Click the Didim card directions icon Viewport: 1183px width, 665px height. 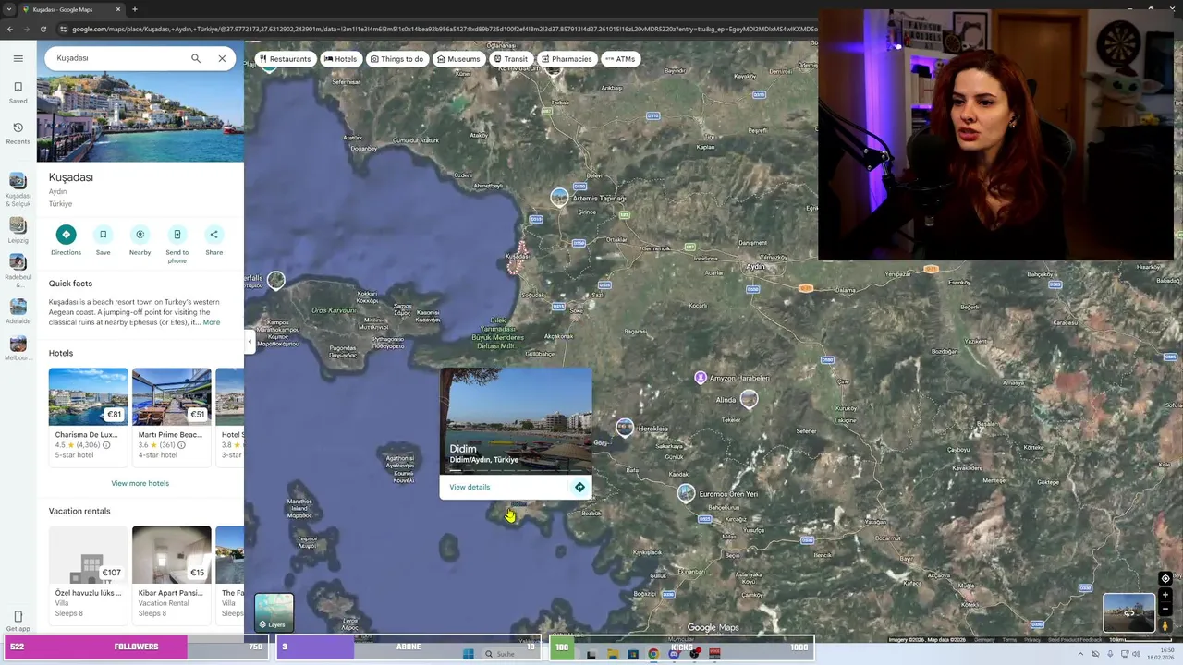579,487
